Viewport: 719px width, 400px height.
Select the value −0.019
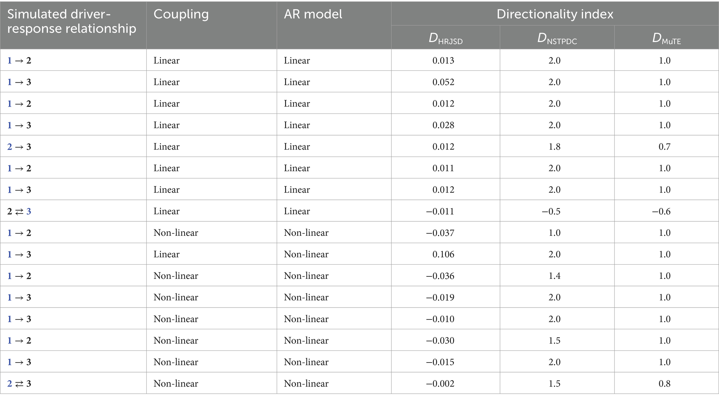440,297
